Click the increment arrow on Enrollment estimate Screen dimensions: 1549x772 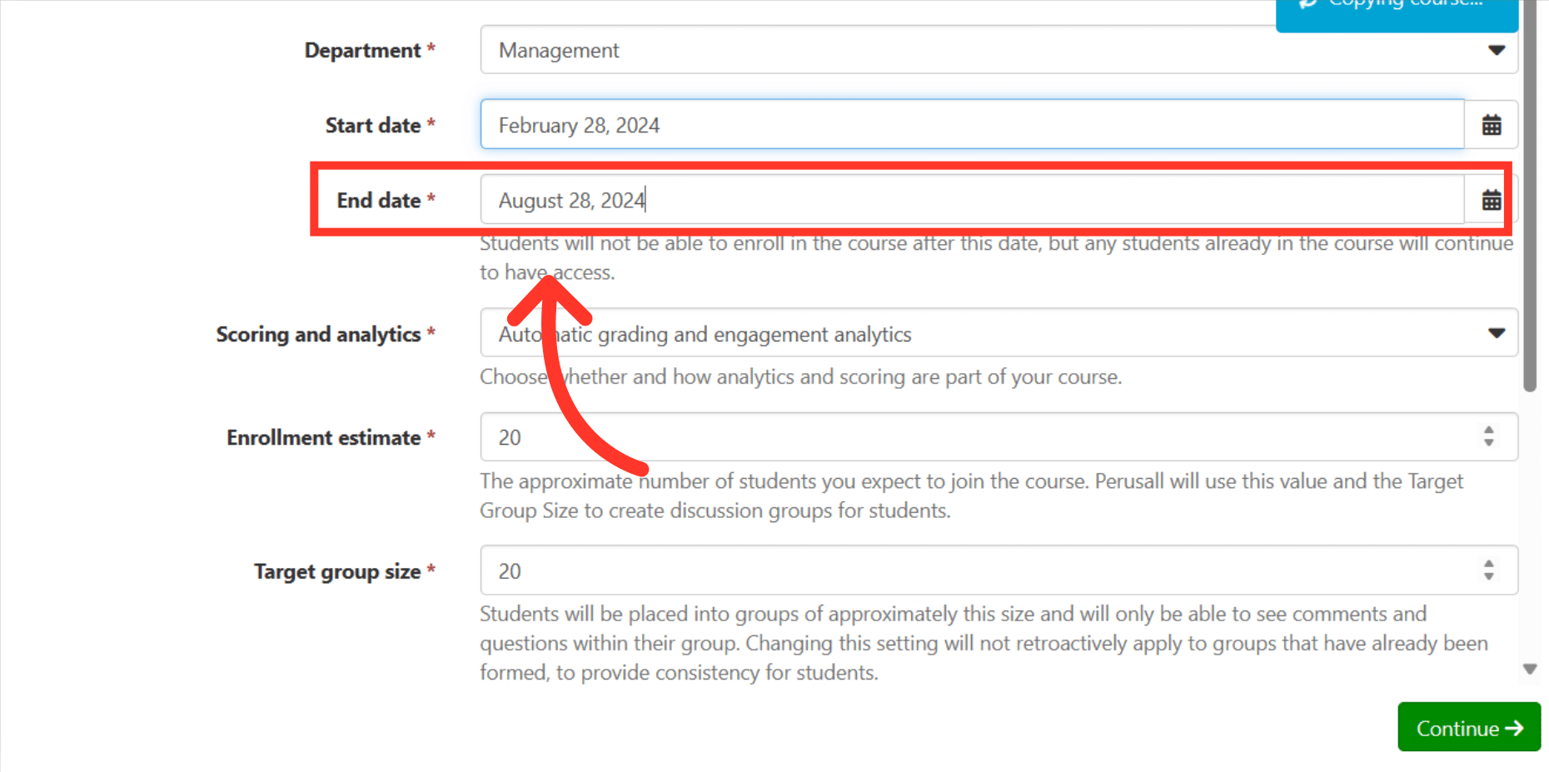point(1487,431)
